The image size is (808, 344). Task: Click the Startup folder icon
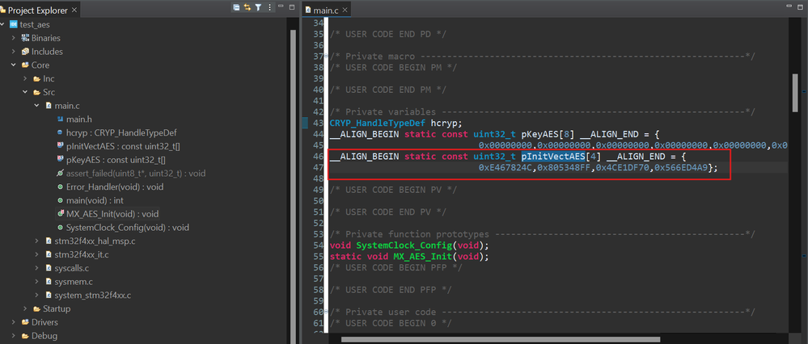(36, 308)
